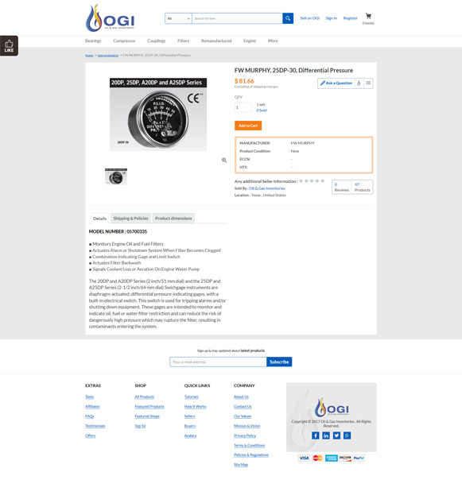This screenshot has height=480, width=462.
Task: Open the Facebook icon in footer
Action: pos(315,435)
